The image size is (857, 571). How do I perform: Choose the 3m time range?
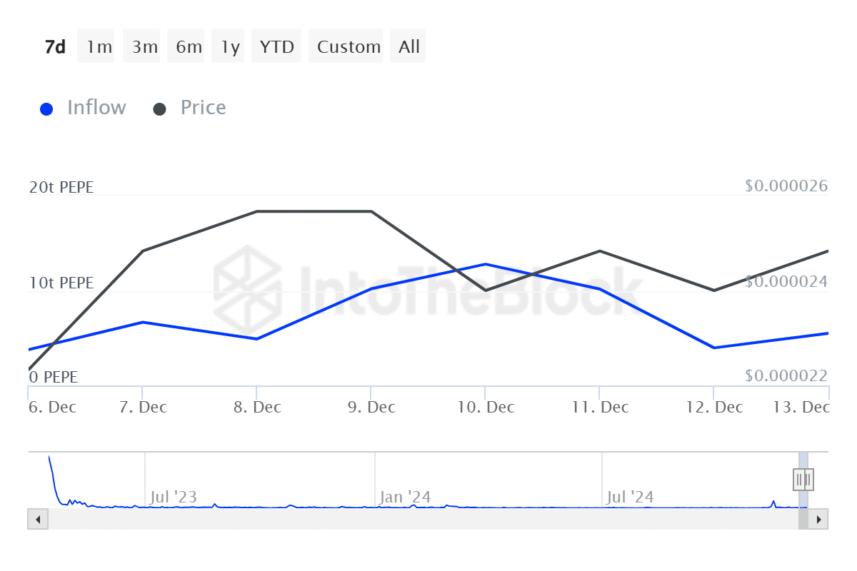[144, 47]
